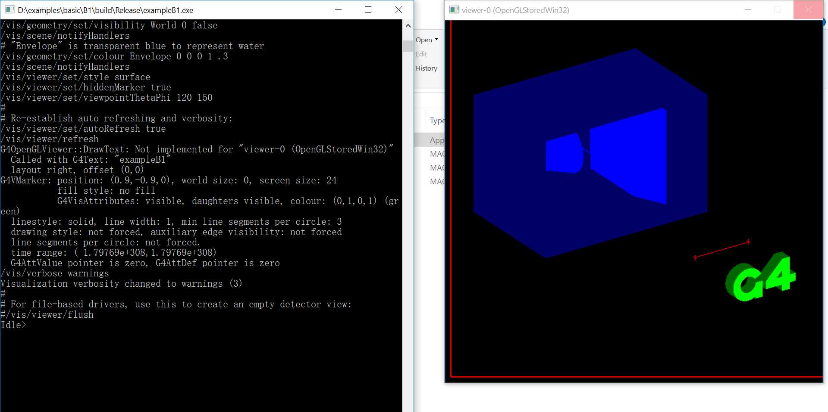This screenshot has height=412, width=828.
Task: Click the '/vis/verbose warnings' console line
Action: [x=55, y=273]
